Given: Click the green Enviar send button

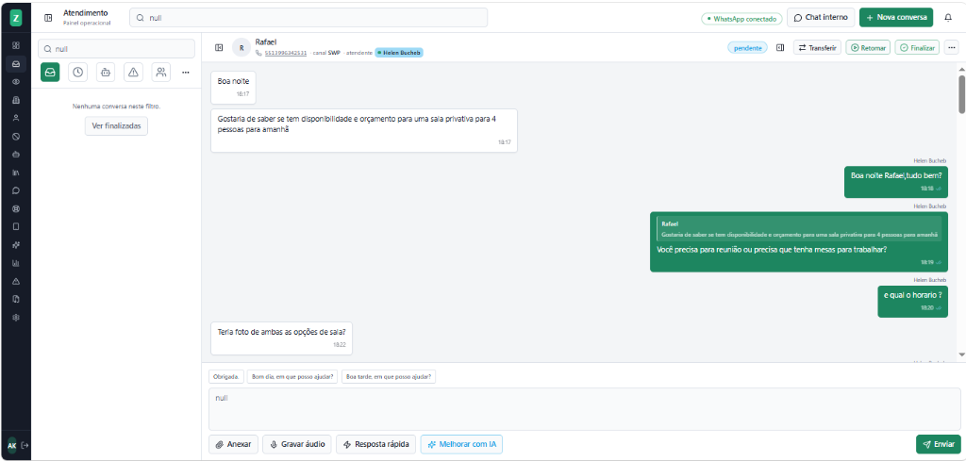Looking at the screenshot, I should [939, 444].
